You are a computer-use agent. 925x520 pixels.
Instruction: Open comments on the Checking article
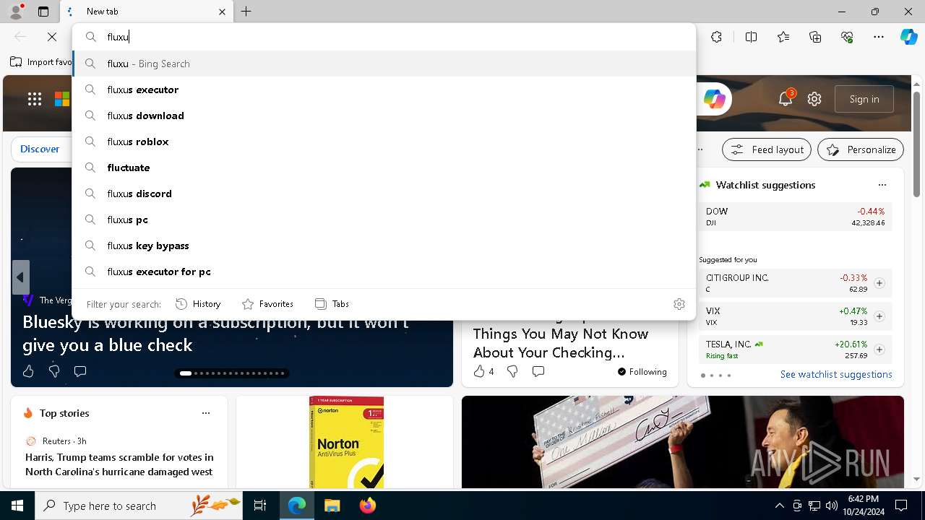(x=538, y=371)
